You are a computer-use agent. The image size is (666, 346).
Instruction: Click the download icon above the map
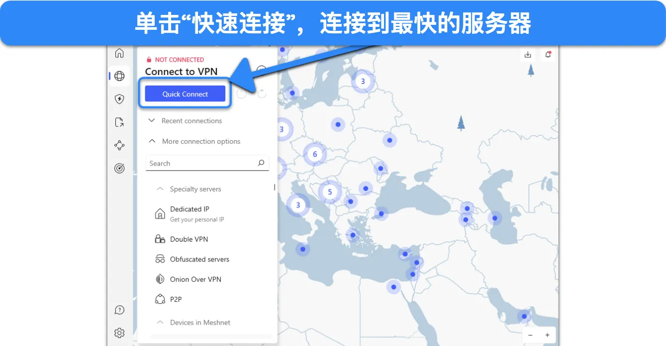(x=528, y=55)
